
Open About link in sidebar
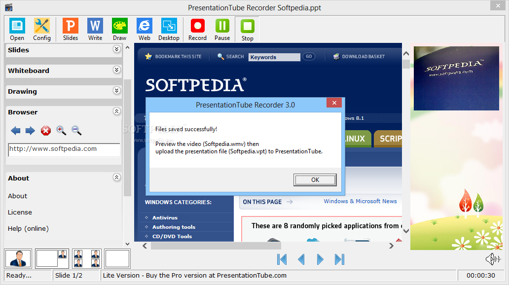(18, 196)
